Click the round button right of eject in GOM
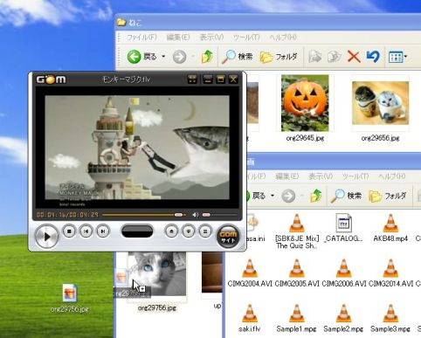The height and width of the screenshot is (338, 421). pos(189,231)
